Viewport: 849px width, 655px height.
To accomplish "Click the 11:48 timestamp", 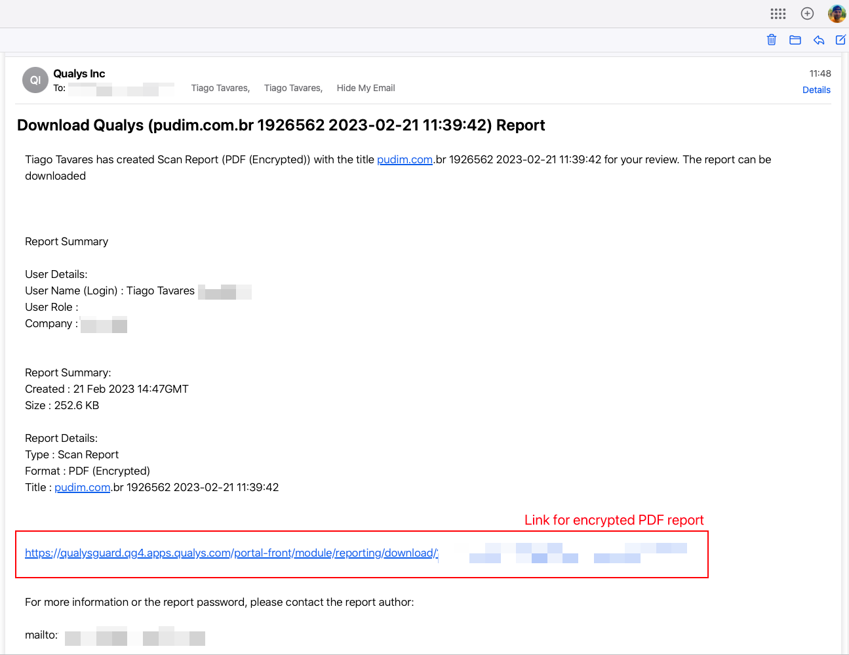I will 820,73.
